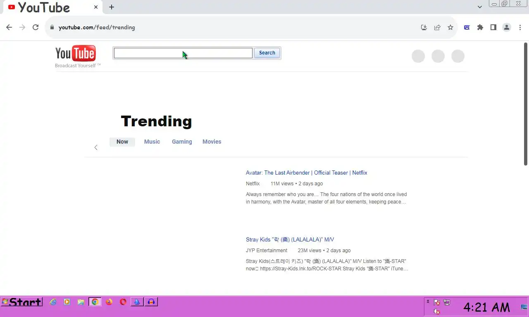The height and width of the screenshot is (317, 529).
Task: Click the browser Back arrow
Action: 9,27
